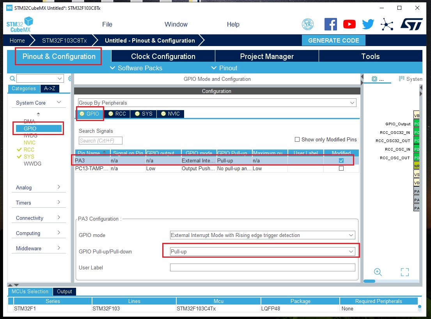The height and width of the screenshot is (319, 431).
Task: Switch to the chip Pinout view icon
Action: pyautogui.click(x=378, y=79)
